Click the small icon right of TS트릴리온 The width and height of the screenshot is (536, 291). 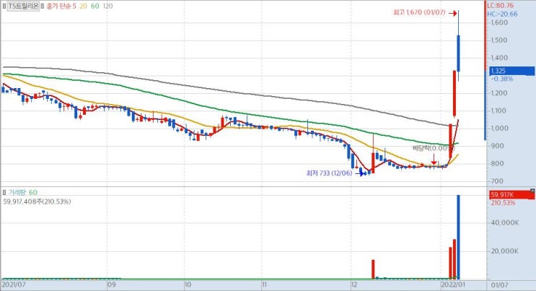[43, 6]
